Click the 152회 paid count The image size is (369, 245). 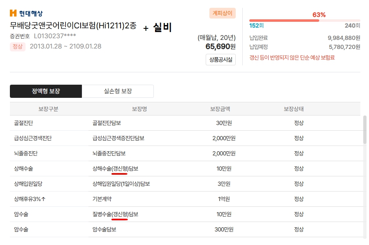pyautogui.click(x=256, y=25)
